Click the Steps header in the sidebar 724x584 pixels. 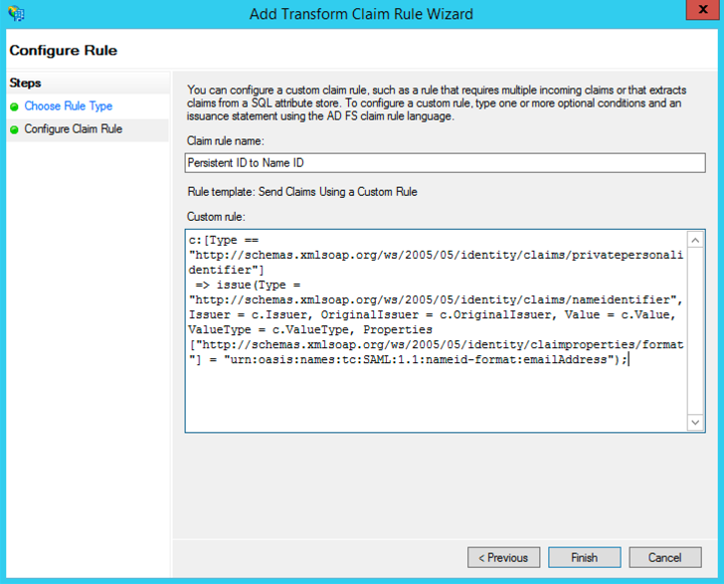click(25, 84)
